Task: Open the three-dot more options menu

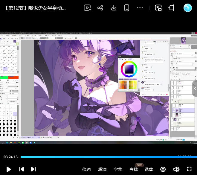Action: (x=140, y=8)
